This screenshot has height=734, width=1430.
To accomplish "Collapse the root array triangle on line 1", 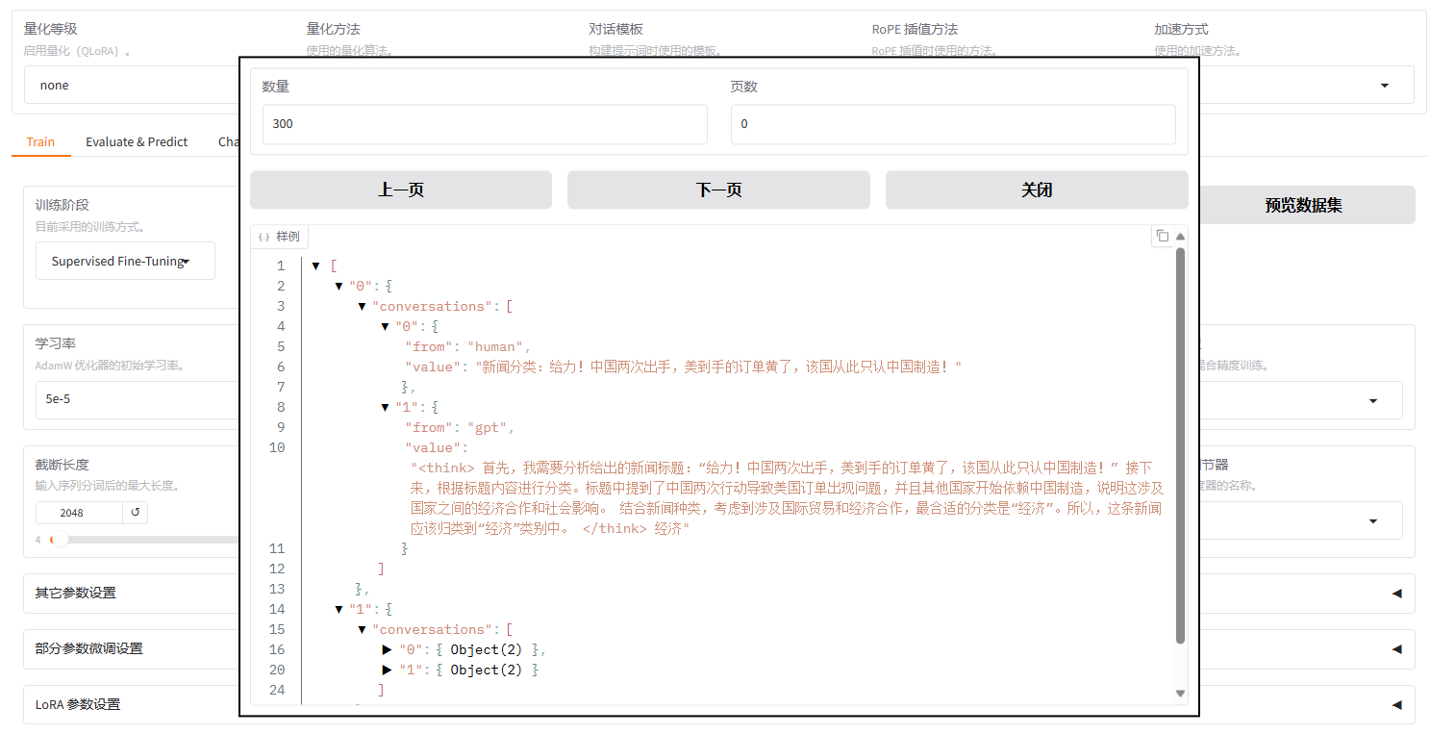I will (316, 266).
